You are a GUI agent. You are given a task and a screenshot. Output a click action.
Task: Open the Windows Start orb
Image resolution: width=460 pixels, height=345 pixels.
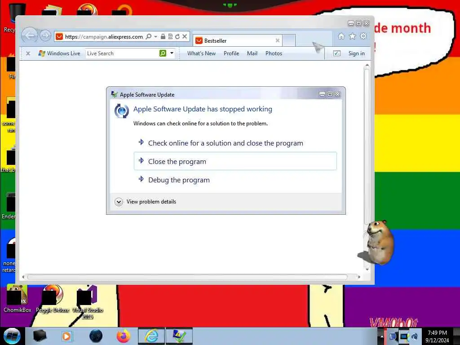click(12, 336)
